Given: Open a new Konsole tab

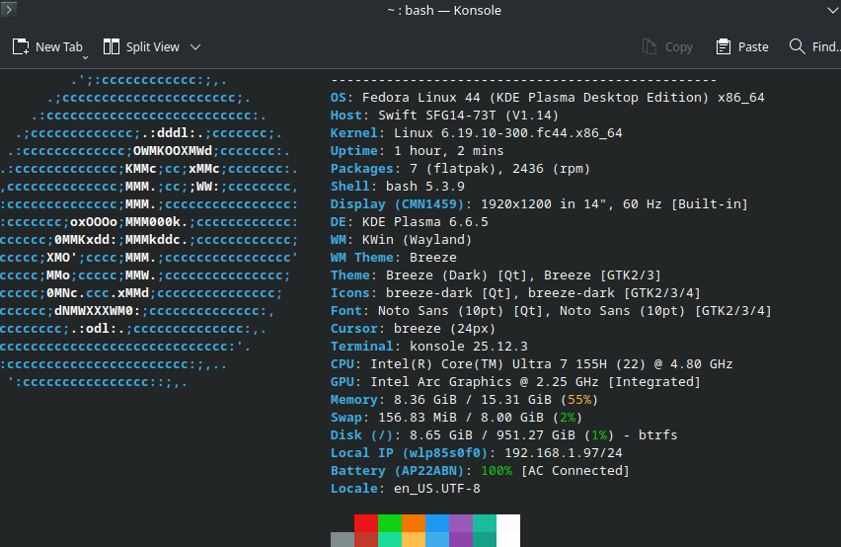Looking at the screenshot, I should click(x=47, y=47).
